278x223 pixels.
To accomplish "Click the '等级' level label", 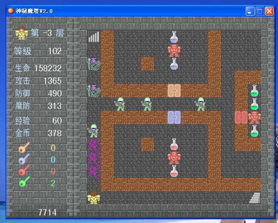I will pos(23,51).
